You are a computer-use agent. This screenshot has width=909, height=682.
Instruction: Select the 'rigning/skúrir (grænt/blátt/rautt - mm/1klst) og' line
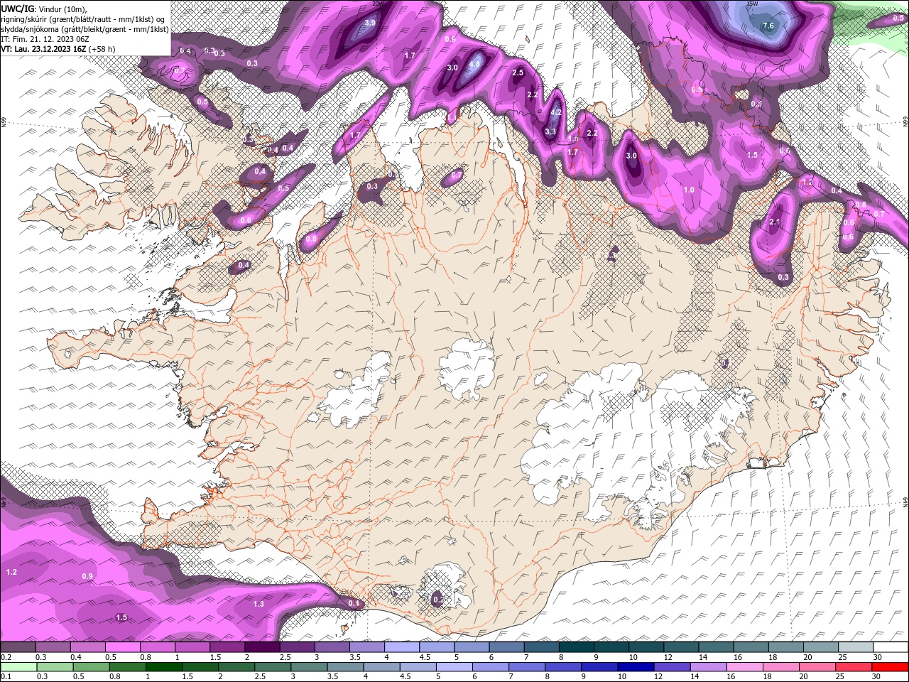[84, 18]
